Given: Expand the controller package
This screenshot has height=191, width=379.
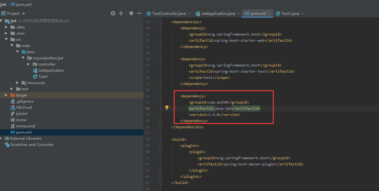Looking at the screenshot, I should coord(28,64).
